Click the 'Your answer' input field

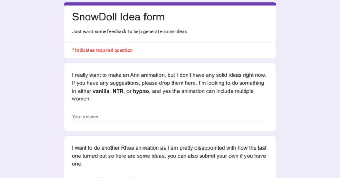pos(169,116)
